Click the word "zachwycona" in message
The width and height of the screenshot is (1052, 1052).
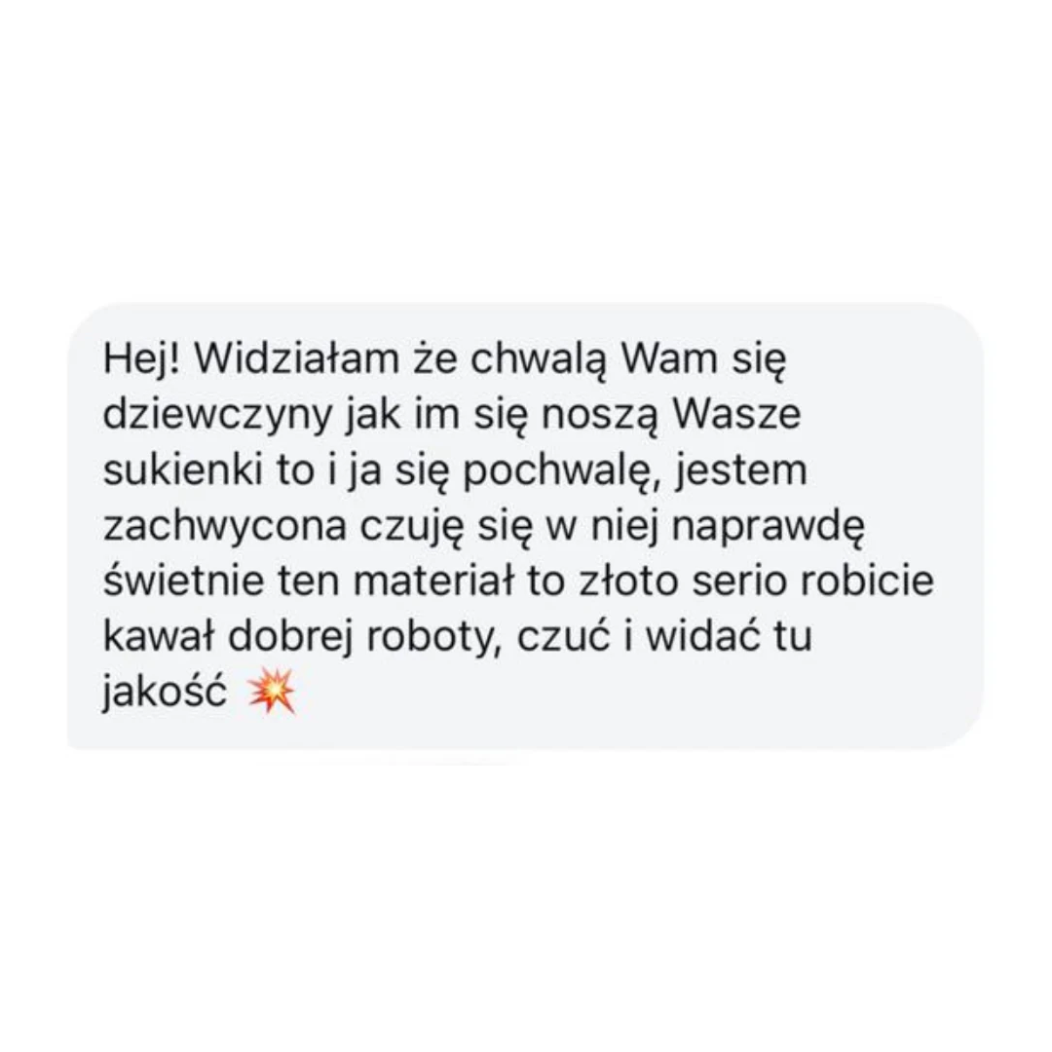(225, 527)
